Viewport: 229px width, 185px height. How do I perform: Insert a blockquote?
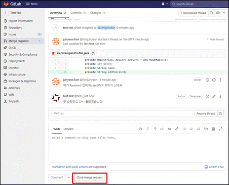162,129
